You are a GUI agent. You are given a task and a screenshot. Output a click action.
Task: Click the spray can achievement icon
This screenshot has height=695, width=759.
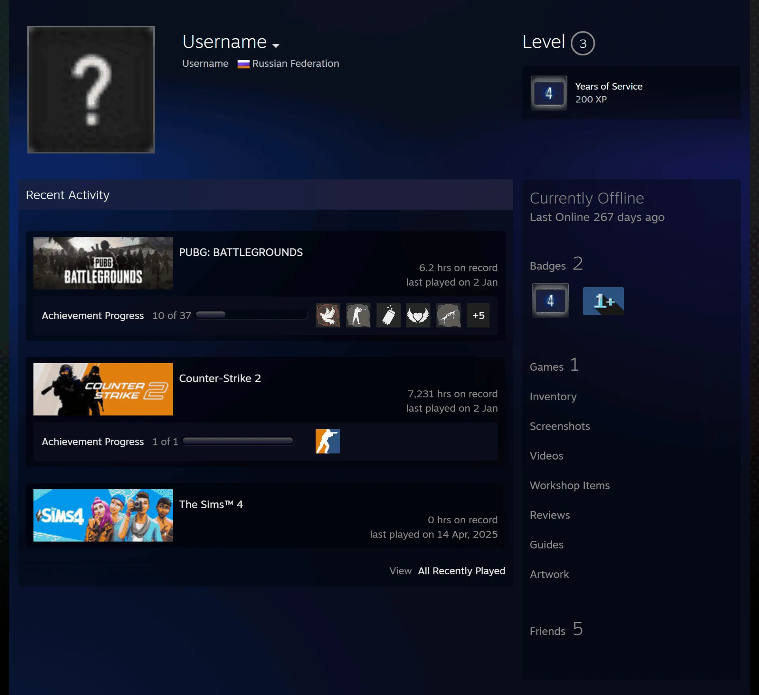(x=388, y=315)
